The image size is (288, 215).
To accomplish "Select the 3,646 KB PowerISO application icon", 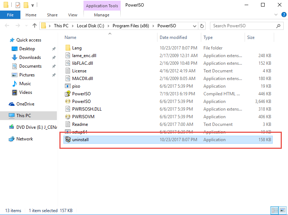I will coord(68,101).
